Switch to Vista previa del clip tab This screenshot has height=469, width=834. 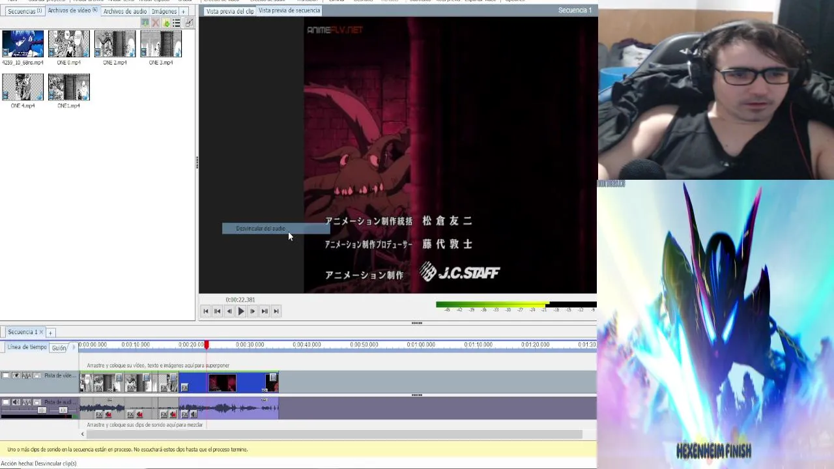pos(230,11)
